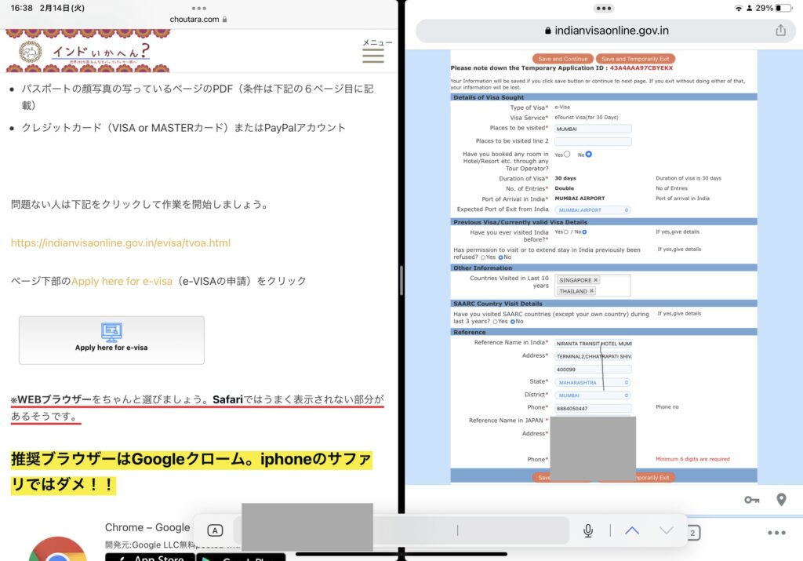Tap the share icon in address bar
Screen dimensions: 803x561
(x=780, y=30)
